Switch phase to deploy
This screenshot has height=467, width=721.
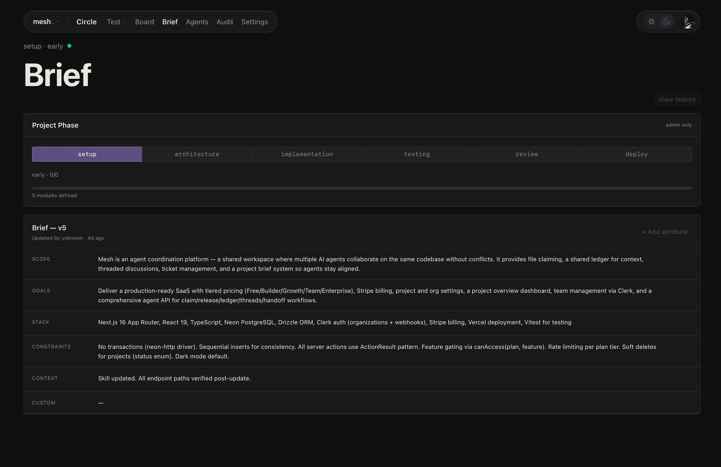[636, 154]
